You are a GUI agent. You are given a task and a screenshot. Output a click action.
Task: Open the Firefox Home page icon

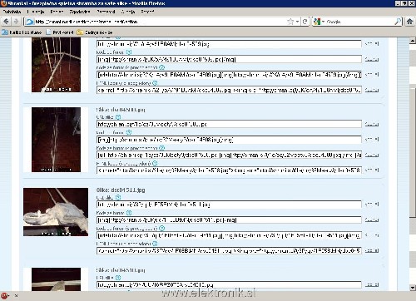click(409, 22)
